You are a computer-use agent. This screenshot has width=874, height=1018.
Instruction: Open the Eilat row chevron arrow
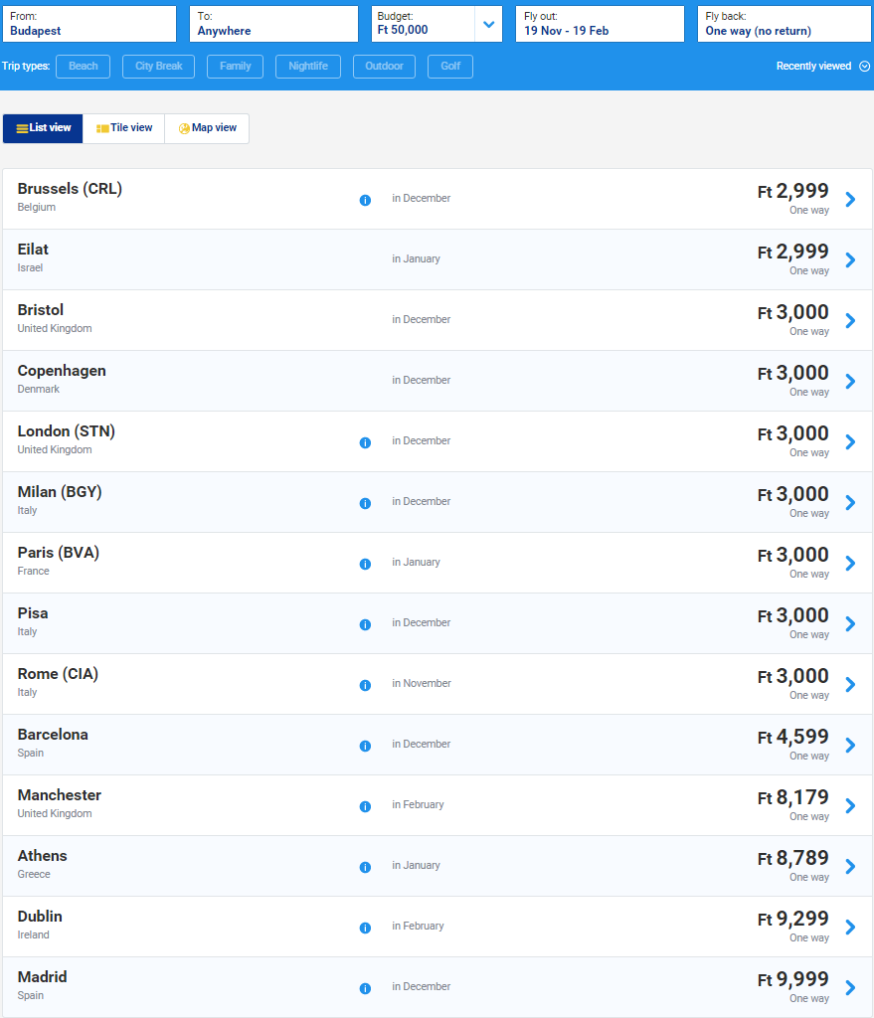[x=850, y=259]
